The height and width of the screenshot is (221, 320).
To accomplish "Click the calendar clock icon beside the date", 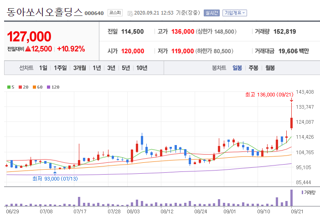I will tap(130, 14).
